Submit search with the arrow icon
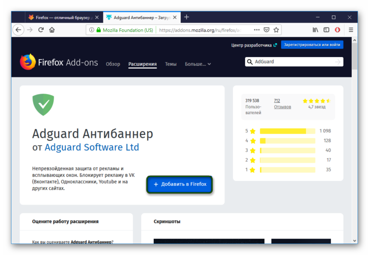 pyautogui.click(x=338, y=62)
